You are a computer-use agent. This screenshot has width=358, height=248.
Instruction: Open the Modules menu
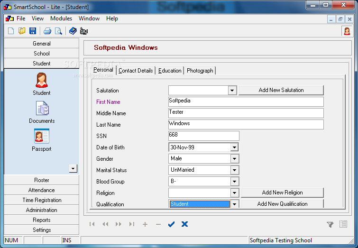pos(61,18)
